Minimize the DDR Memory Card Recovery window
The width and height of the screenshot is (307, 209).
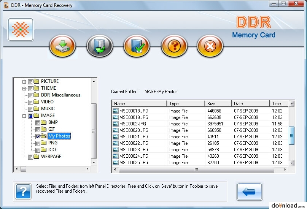(x=274, y=4)
